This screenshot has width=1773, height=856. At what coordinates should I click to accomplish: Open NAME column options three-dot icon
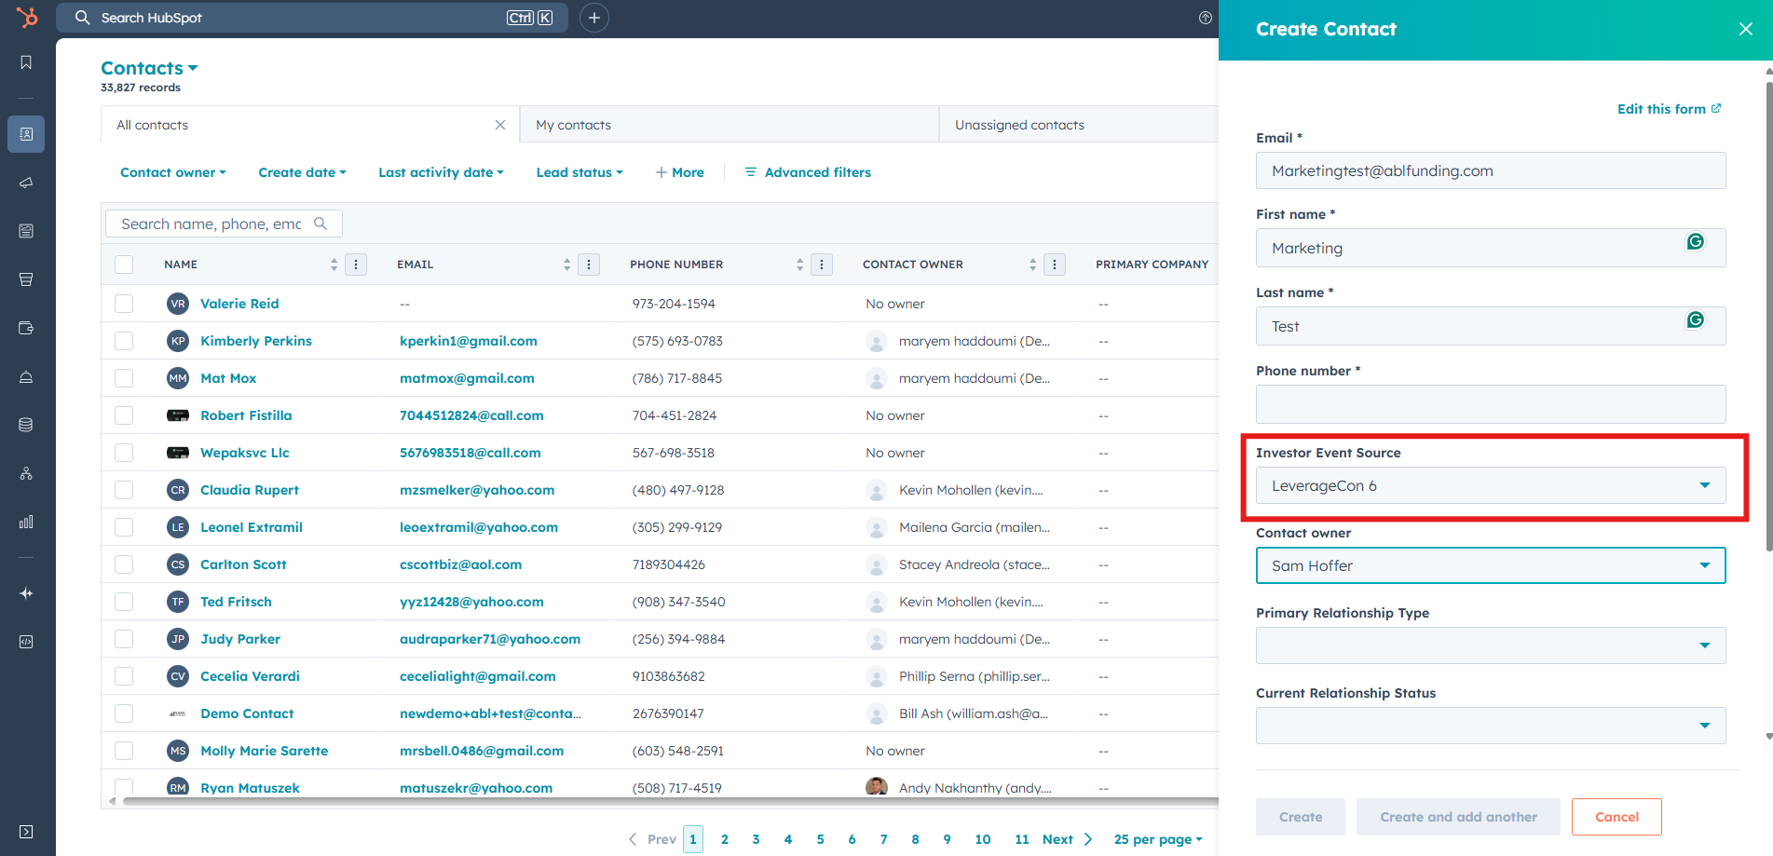(355, 265)
